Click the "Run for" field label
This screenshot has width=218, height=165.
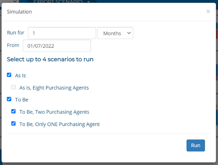pyautogui.click(x=16, y=33)
